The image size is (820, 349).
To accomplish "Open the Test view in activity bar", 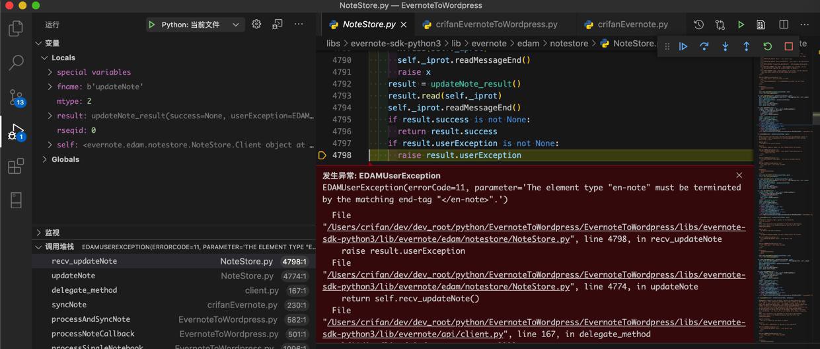I will pos(16,200).
